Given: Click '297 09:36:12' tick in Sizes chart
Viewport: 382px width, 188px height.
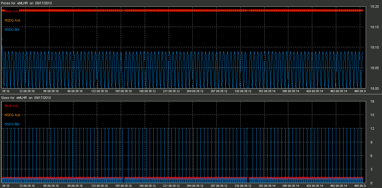Looking at the screenshot, I should tap(219, 186).
